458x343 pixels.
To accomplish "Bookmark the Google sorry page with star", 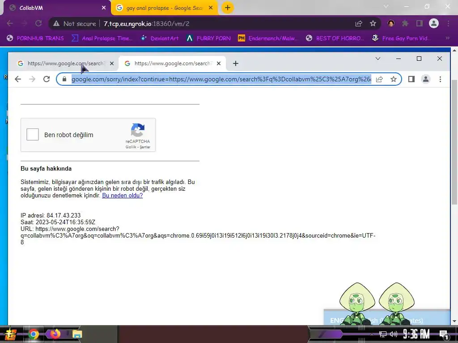I will (394, 79).
